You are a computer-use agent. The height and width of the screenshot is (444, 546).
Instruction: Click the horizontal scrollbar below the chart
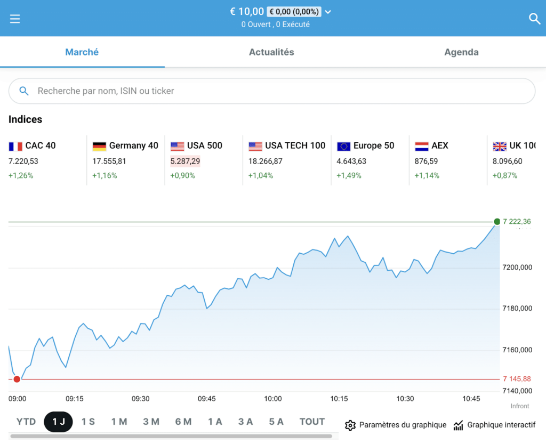tap(171, 437)
